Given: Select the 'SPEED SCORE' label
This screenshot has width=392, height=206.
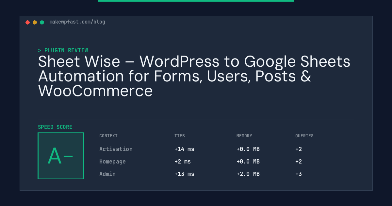Looking at the screenshot, I should [x=55, y=127].
